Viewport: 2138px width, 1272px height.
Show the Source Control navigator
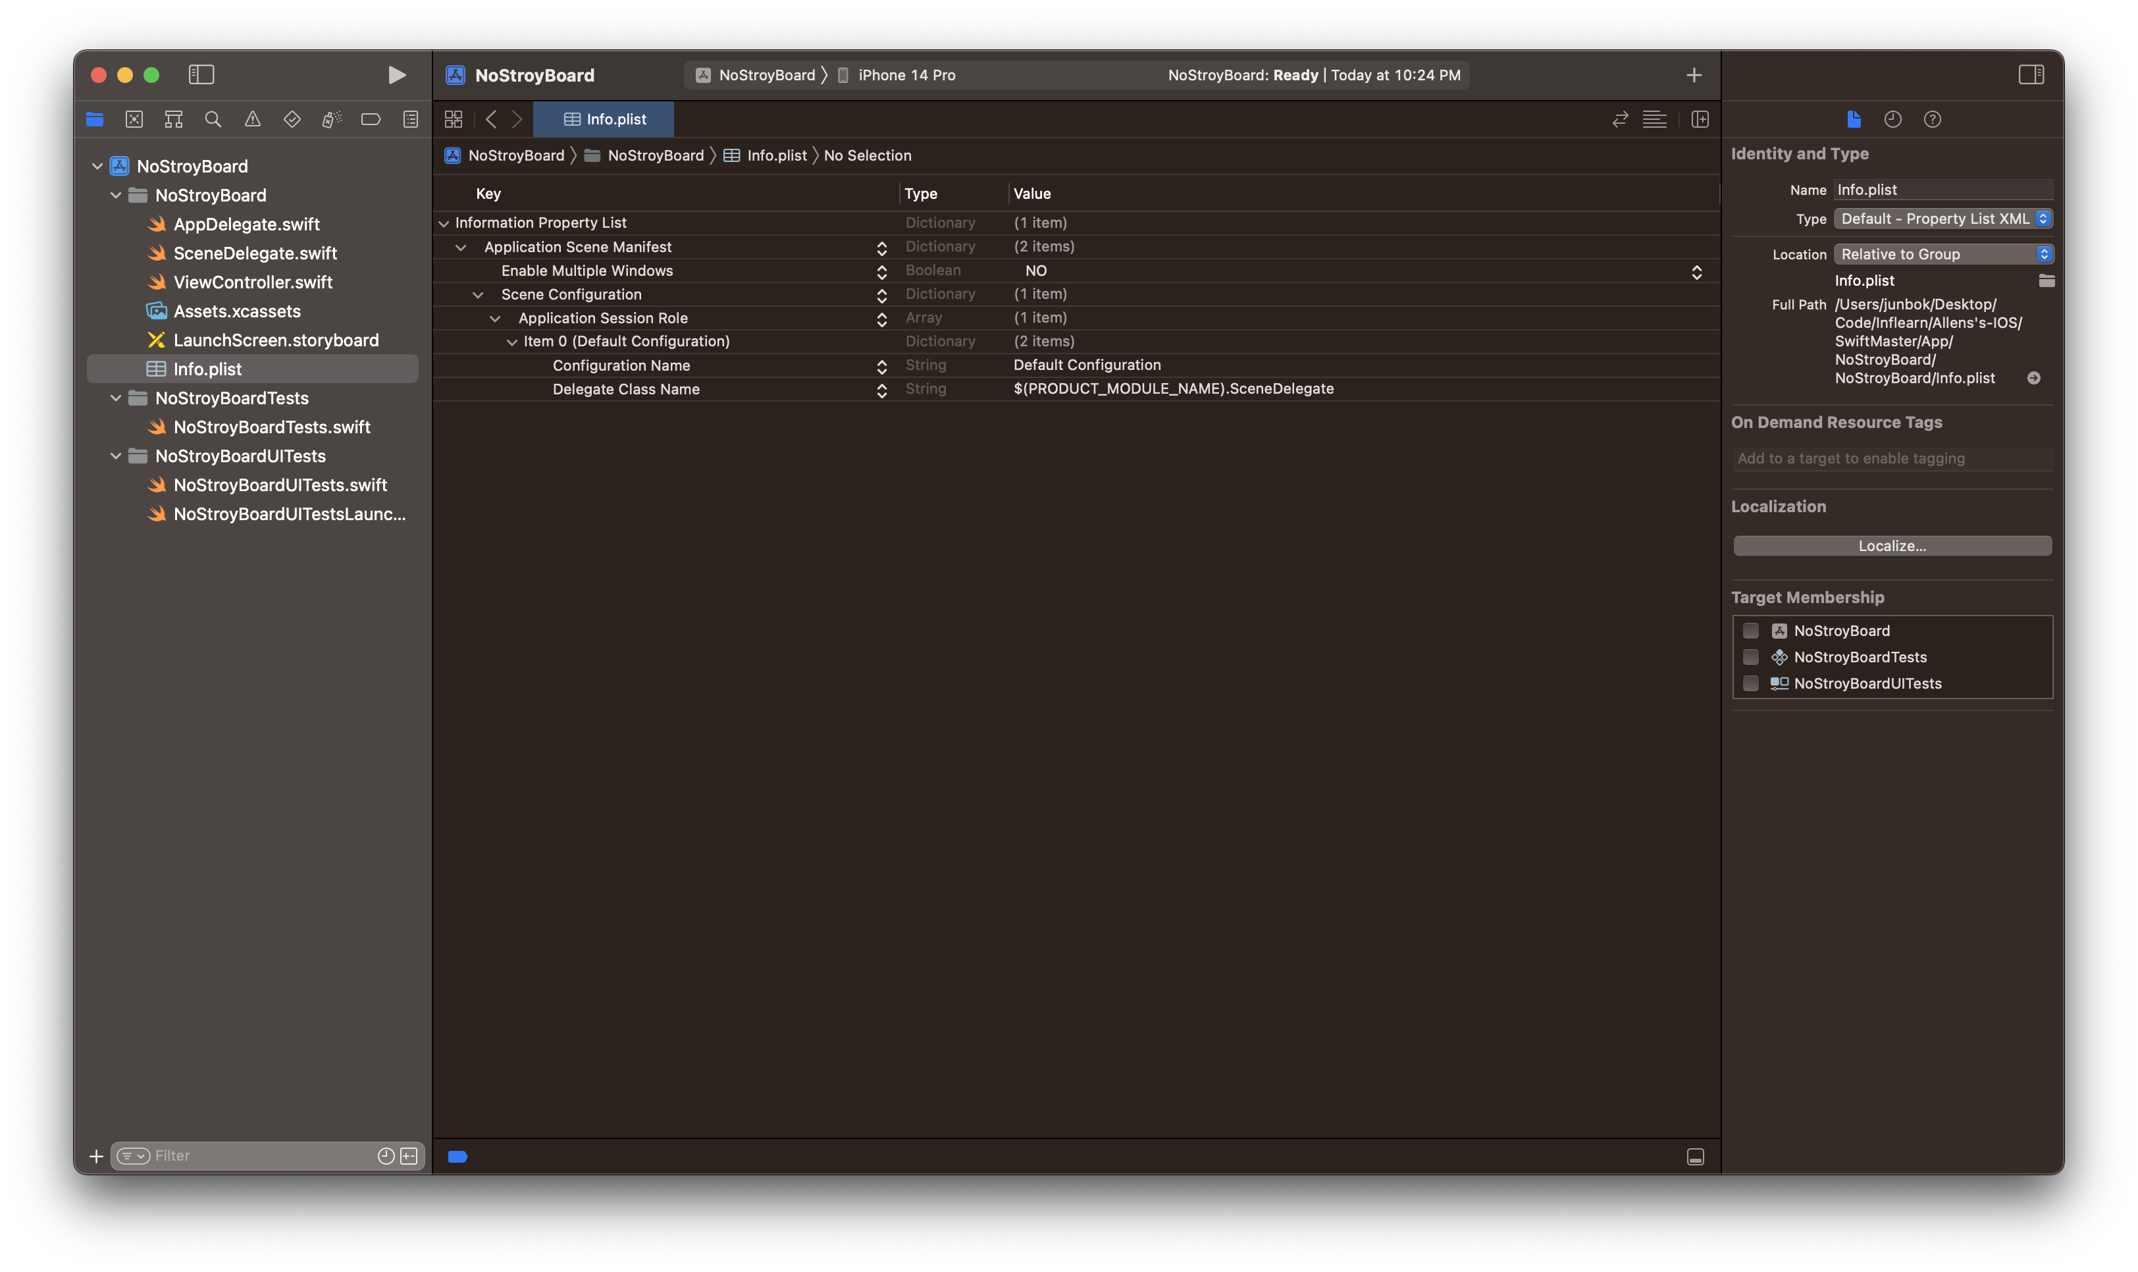tap(134, 119)
